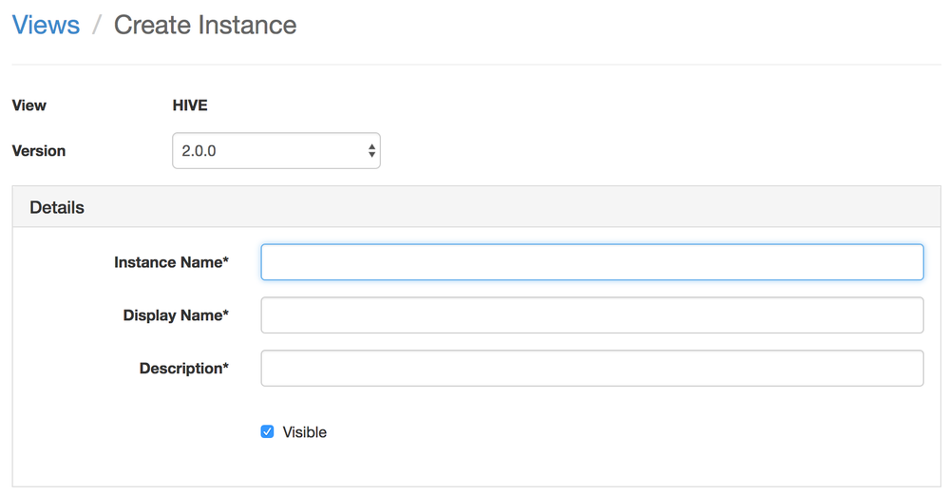Click the 2.0.0 version value
The width and height of the screenshot is (949, 495).
coord(199,151)
